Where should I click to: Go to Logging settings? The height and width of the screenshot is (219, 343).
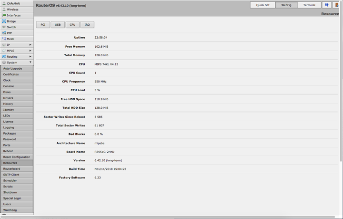17,128
